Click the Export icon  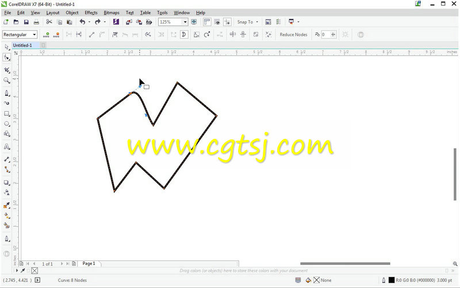(x=139, y=22)
